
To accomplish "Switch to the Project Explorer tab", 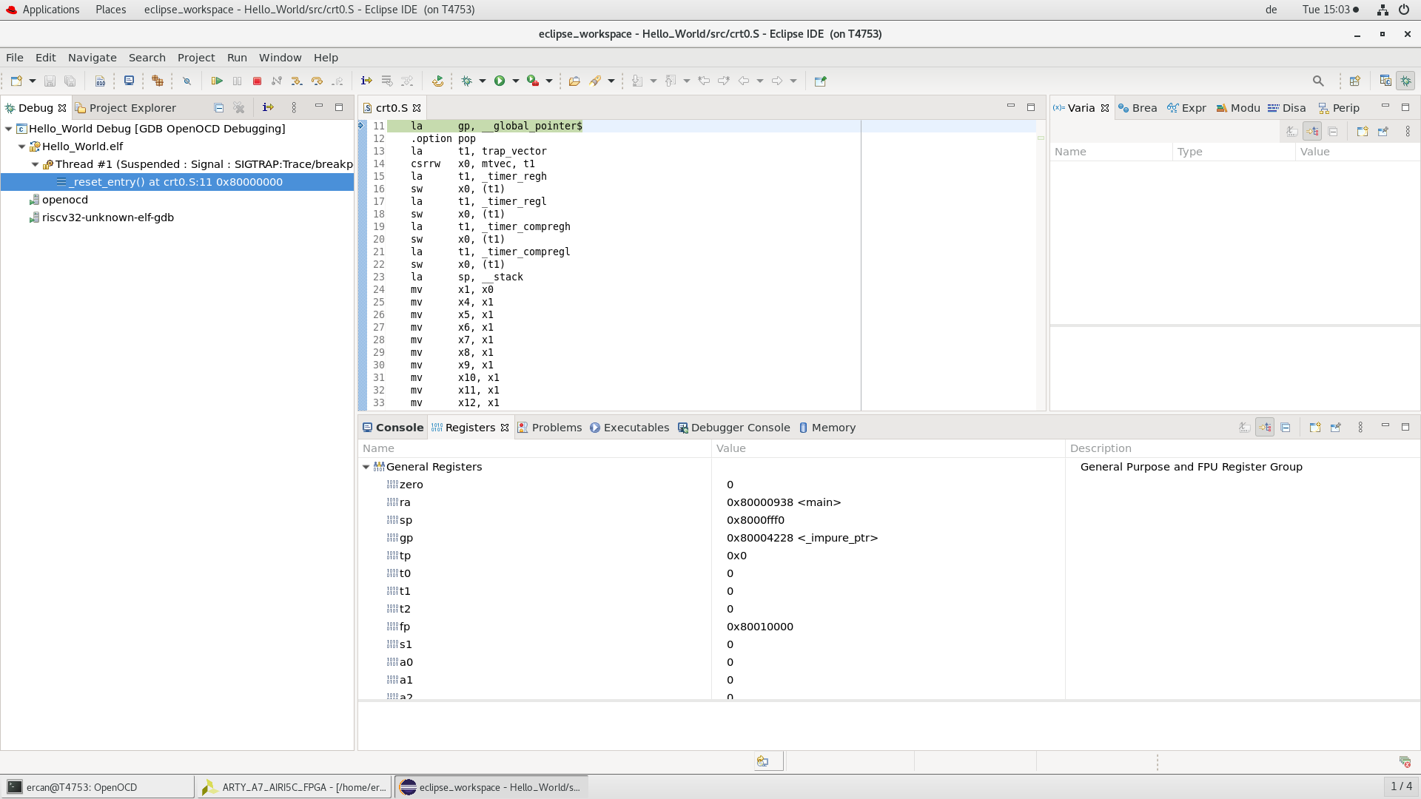I will [126, 108].
